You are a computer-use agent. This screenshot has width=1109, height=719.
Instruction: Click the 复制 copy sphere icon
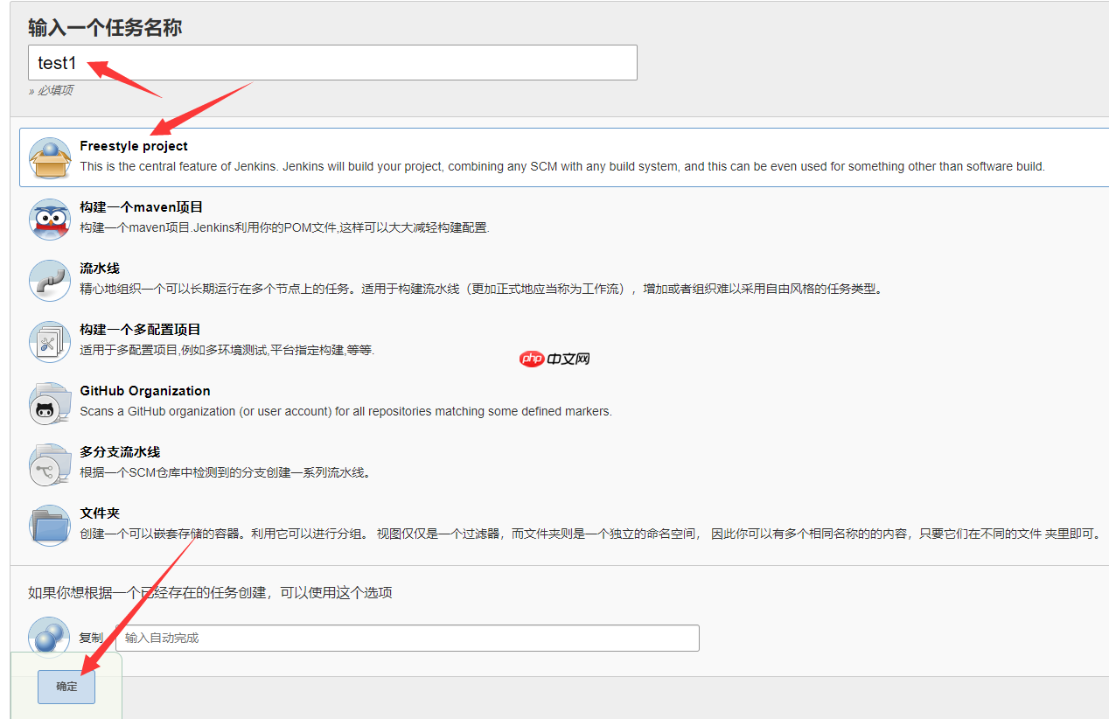pyautogui.click(x=50, y=638)
